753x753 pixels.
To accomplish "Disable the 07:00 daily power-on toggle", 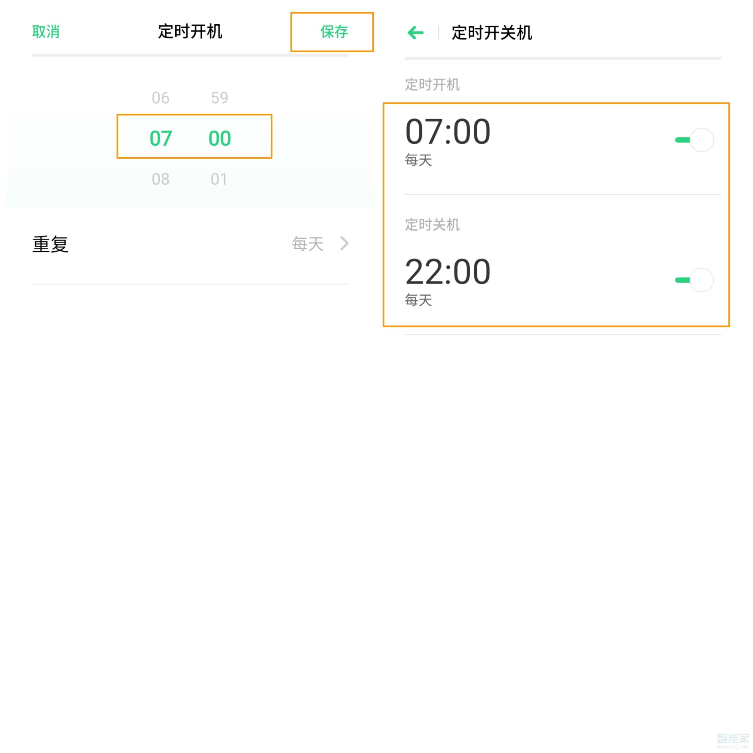I will tap(694, 139).
